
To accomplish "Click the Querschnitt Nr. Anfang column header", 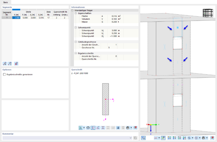I will 57,15.
